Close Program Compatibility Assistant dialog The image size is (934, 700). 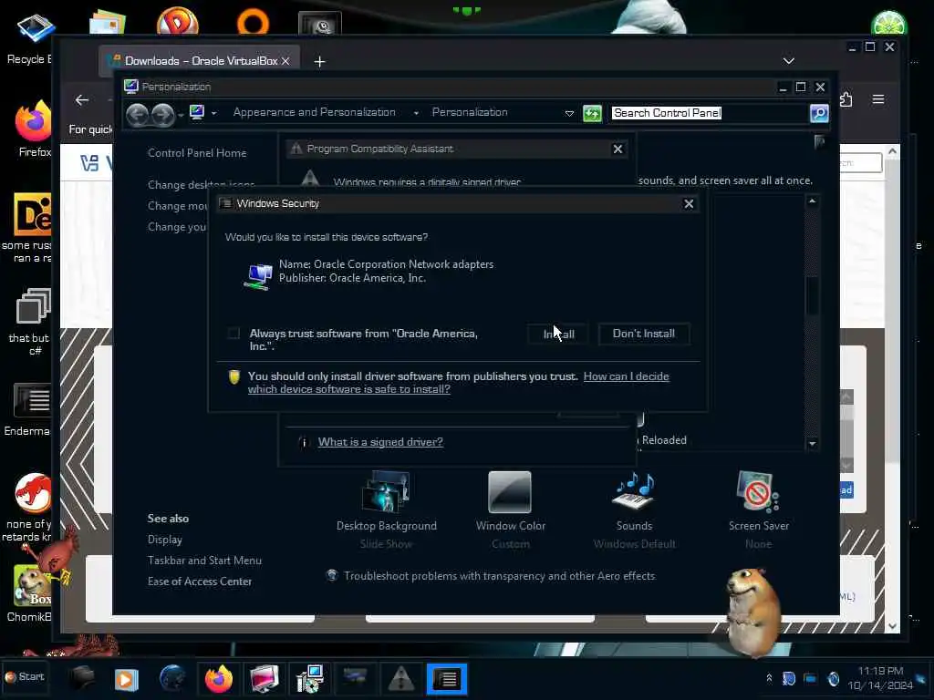click(617, 149)
